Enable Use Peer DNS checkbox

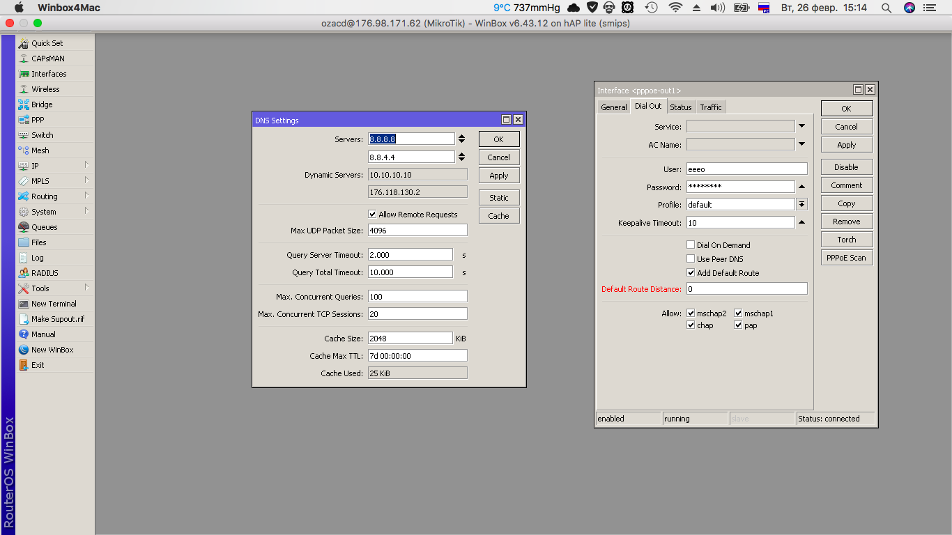[x=691, y=259]
